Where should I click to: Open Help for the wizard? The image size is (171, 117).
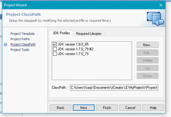click(x=153, y=108)
